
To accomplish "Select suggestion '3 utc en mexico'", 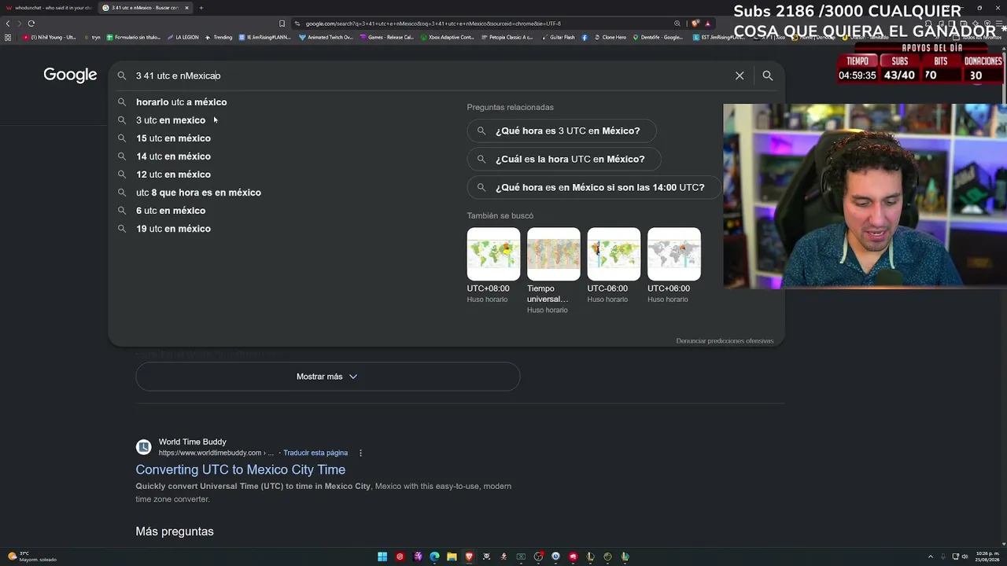I will point(171,120).
